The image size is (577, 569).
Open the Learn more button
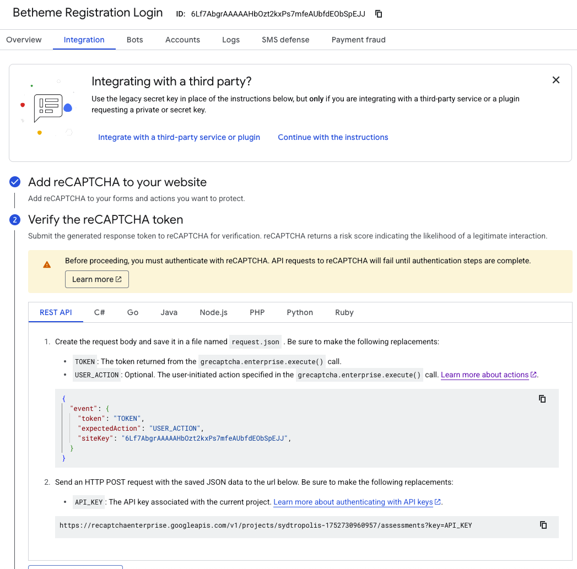point(97,279)
